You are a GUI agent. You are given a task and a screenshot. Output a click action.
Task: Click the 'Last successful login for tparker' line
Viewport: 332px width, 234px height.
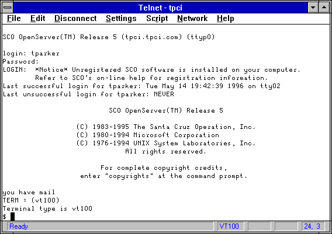coord(141,86)
